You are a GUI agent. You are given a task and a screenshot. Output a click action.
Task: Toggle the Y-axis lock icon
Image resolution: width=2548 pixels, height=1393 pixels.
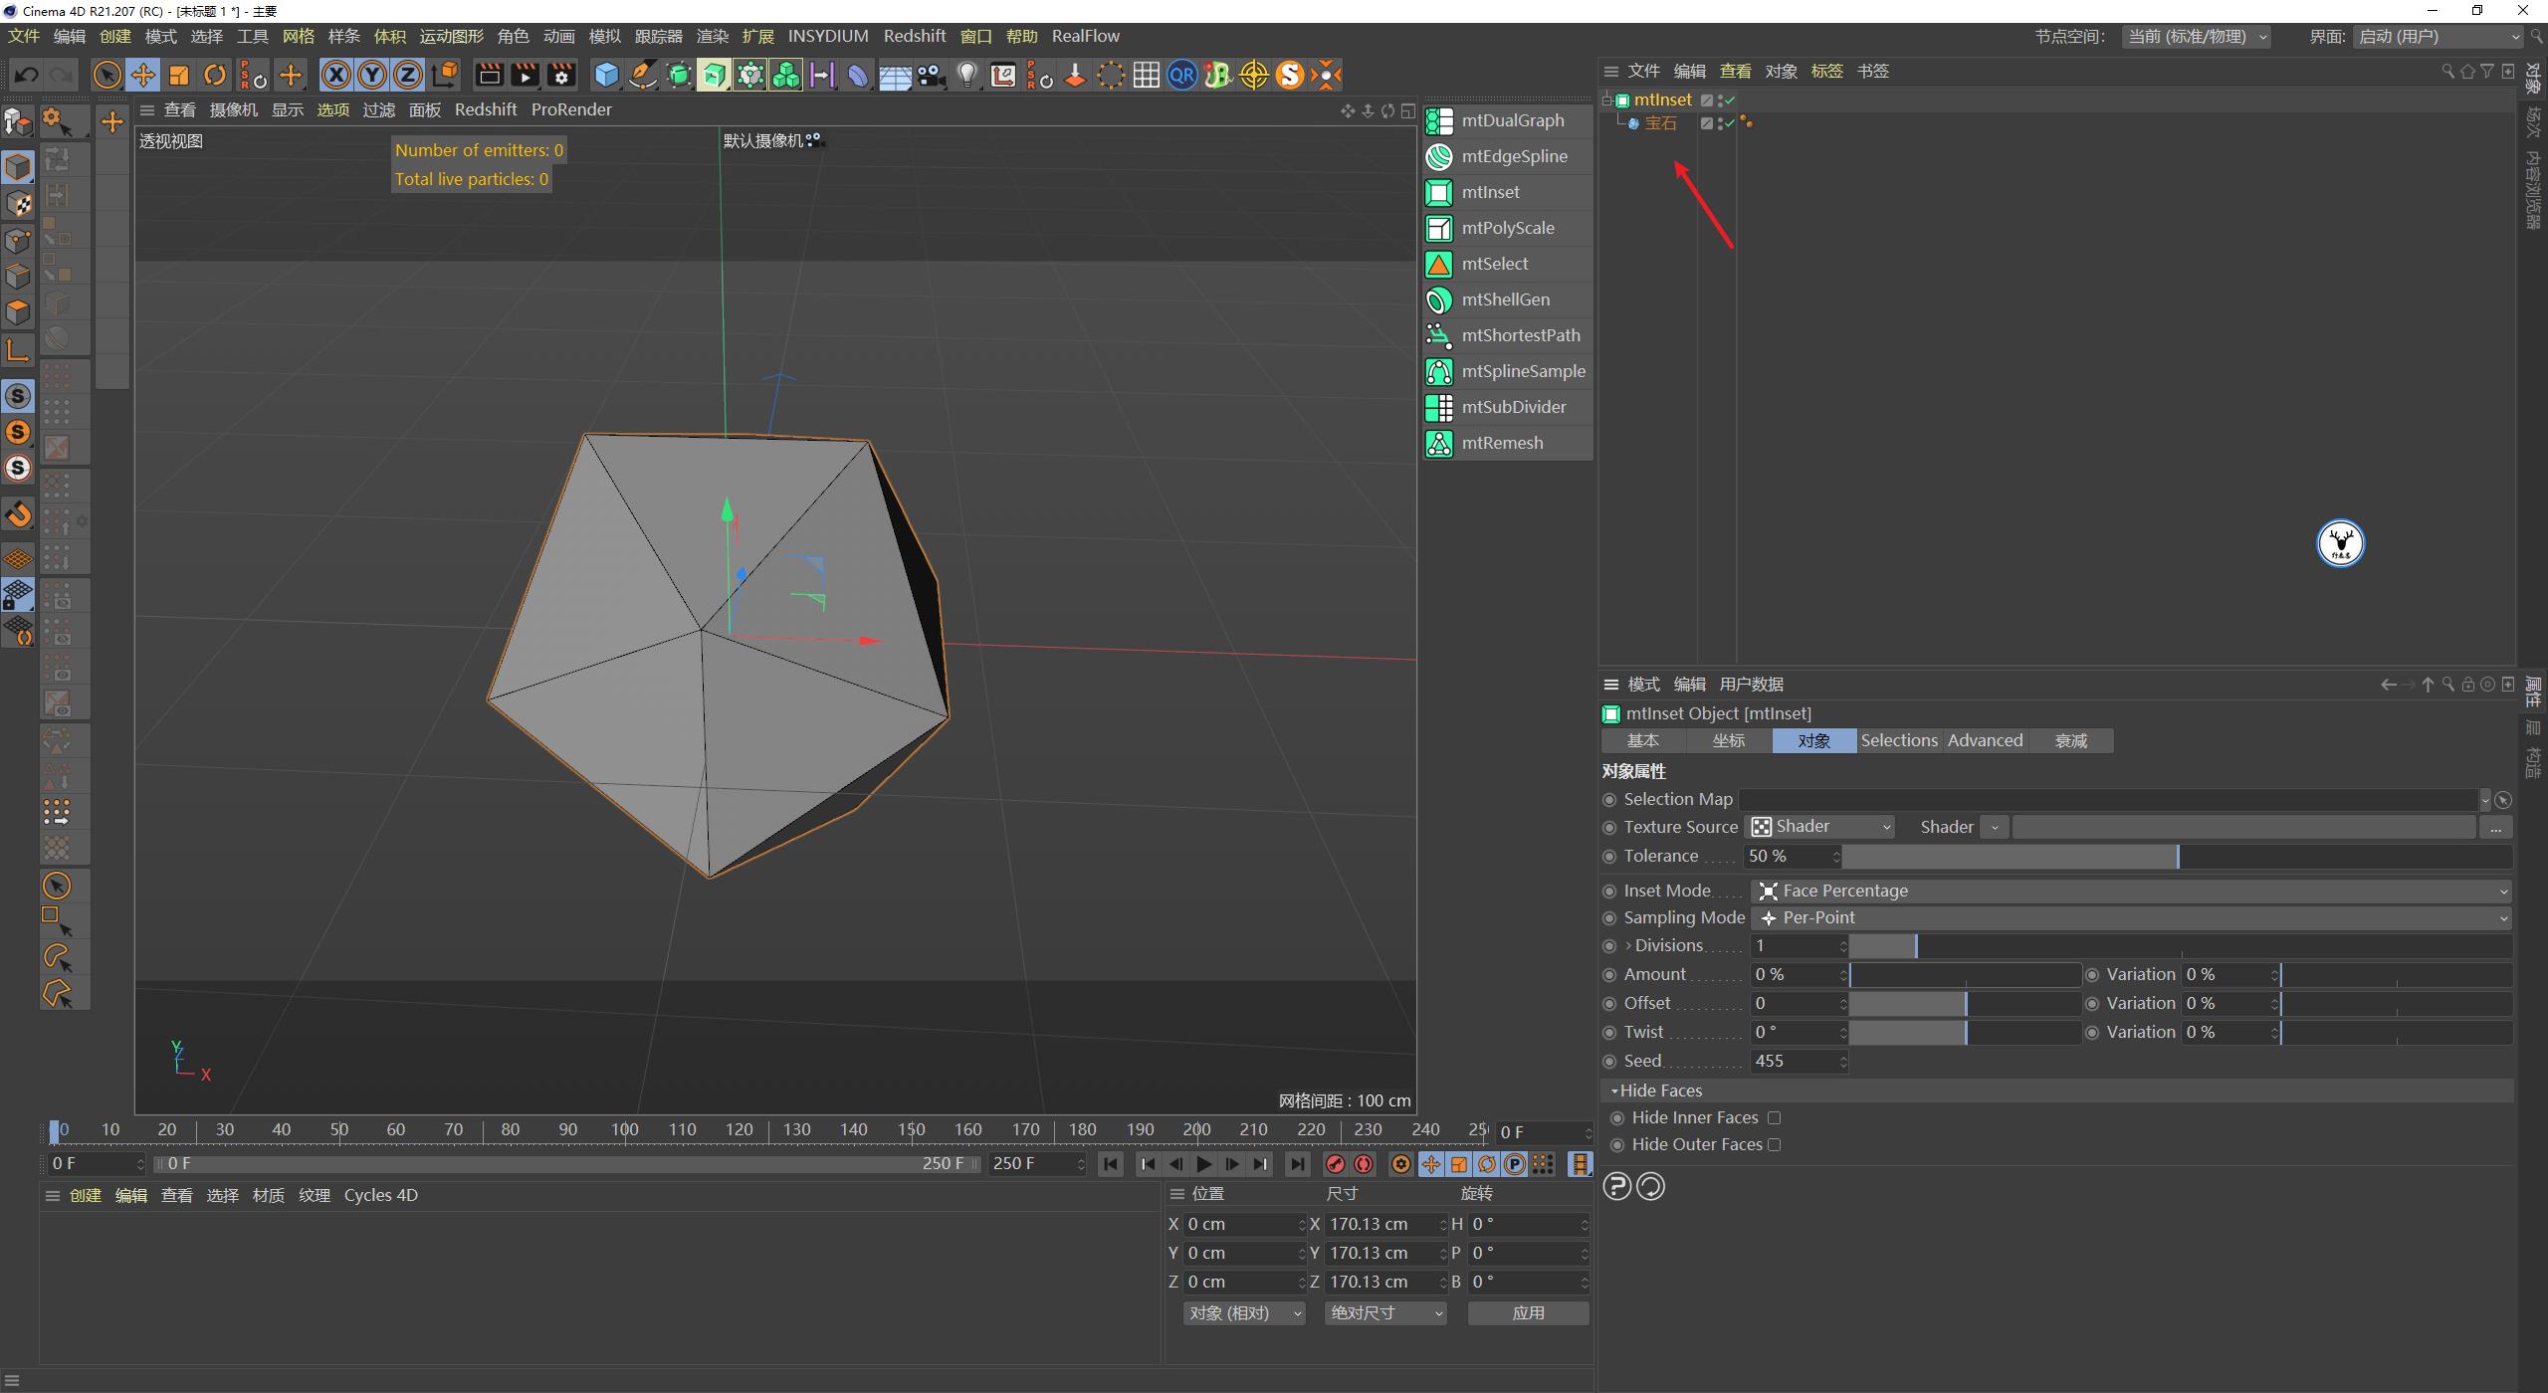tap(371, 75)
